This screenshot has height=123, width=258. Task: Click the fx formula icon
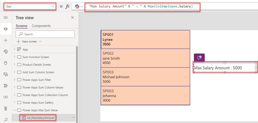click(68, 6)
